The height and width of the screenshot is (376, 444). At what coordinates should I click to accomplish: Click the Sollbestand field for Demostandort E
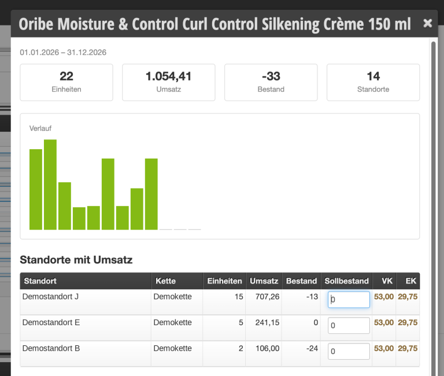click(349, 325)
